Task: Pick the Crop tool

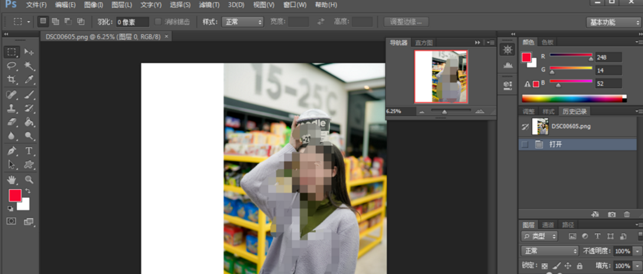Action: click(x=11, y=80)
